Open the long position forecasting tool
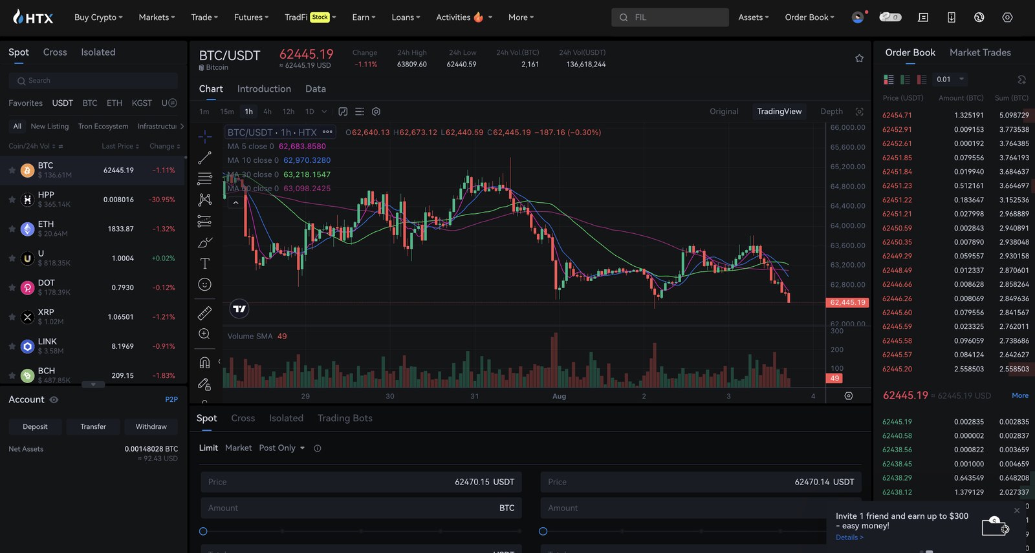 coord(204,221)
